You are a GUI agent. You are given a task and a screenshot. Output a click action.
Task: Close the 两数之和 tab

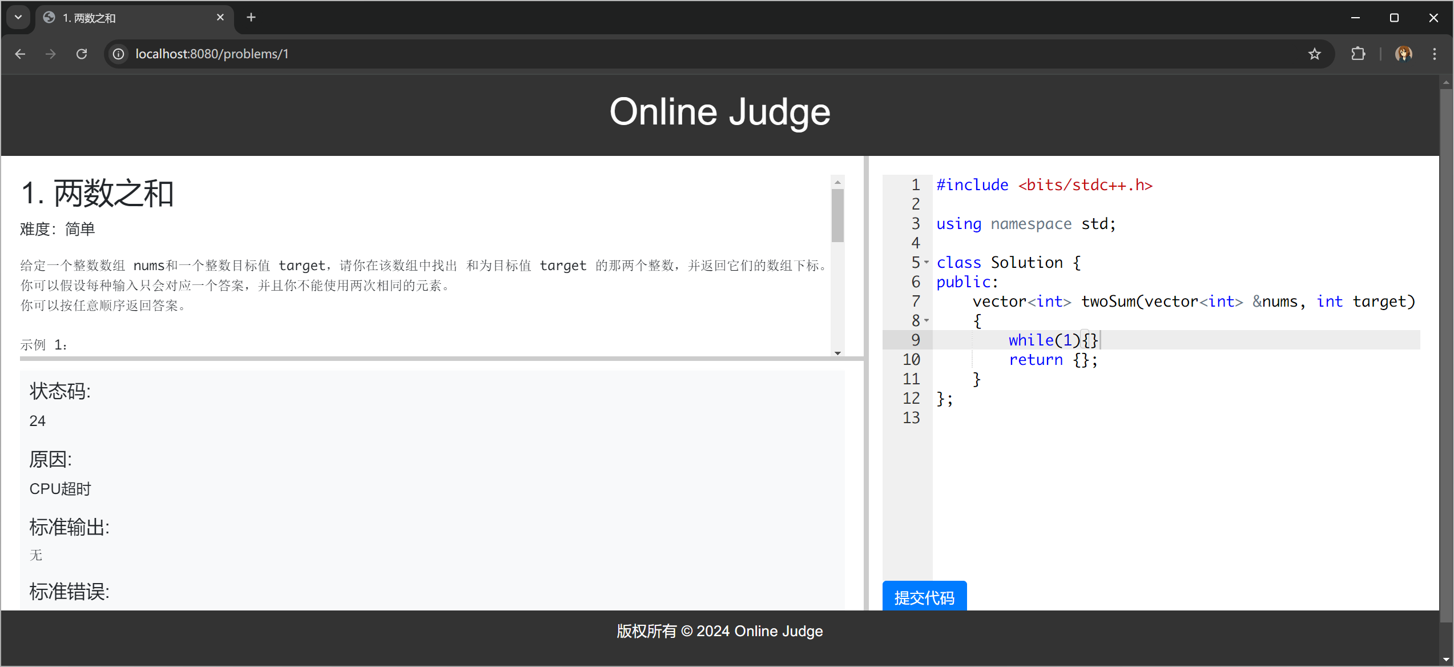click(x=220, y=18)
